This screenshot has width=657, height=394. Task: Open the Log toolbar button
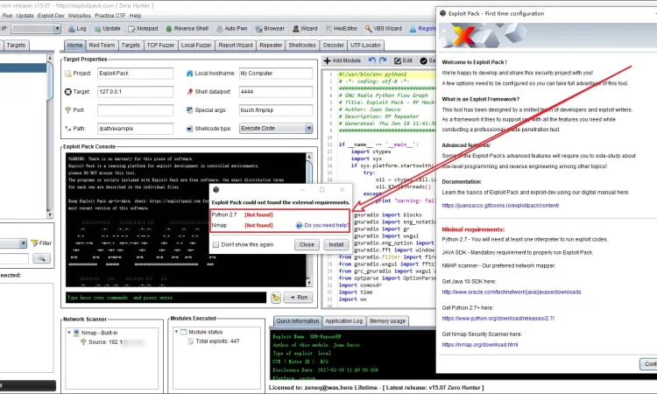click(77, 29)
